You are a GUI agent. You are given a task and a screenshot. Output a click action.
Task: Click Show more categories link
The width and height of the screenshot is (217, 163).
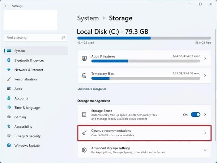click(92, 89)
